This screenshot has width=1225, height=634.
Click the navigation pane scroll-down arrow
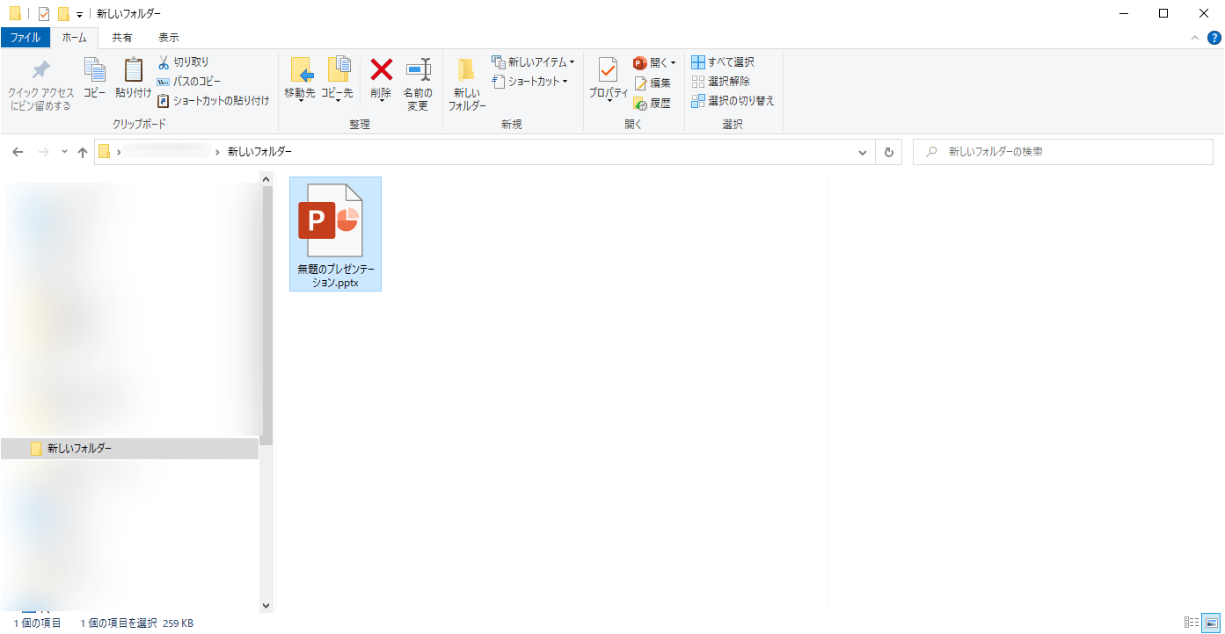[x=266, y=606]
